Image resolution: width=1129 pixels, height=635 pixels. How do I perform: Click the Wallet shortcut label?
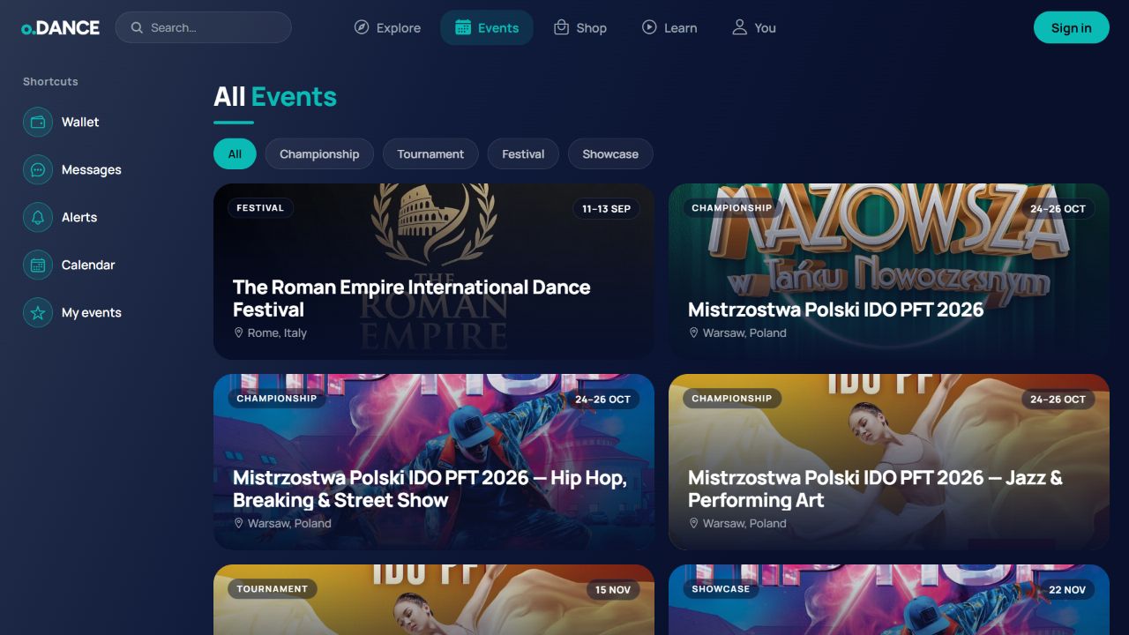click(x=80, y=122)
